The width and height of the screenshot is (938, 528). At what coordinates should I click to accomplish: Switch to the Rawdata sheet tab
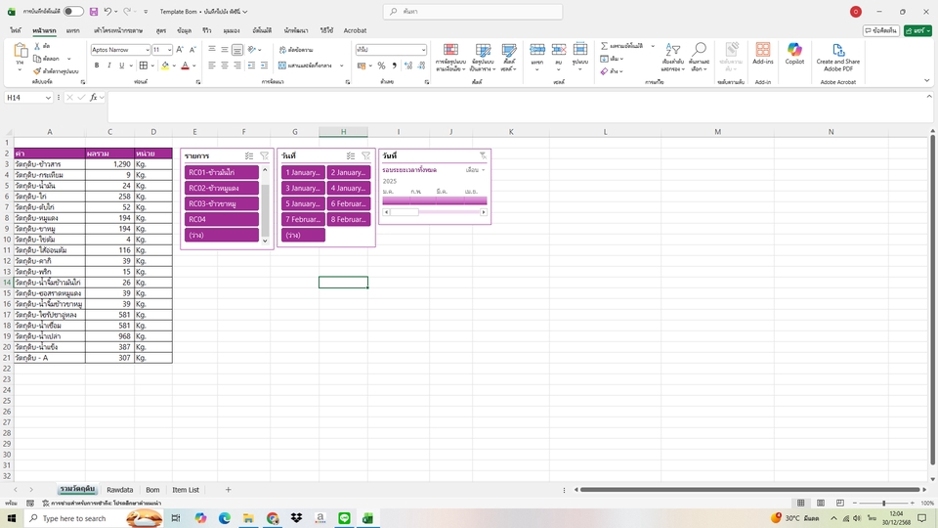click(x=120, y=490)
